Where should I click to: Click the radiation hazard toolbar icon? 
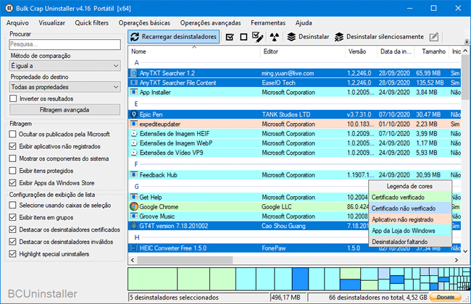pos(274,37)
